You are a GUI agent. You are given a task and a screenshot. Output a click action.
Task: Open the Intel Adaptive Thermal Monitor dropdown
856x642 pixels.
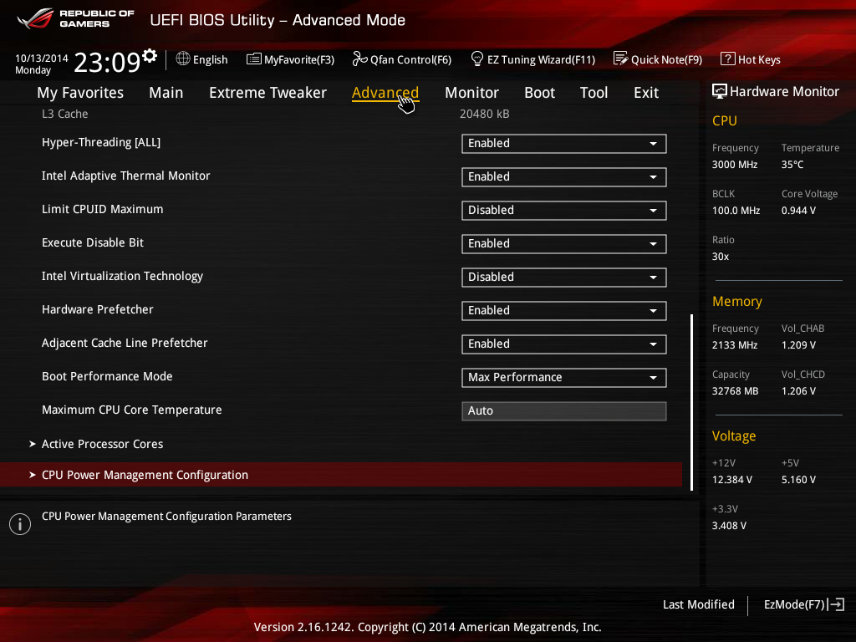point(564,177)
